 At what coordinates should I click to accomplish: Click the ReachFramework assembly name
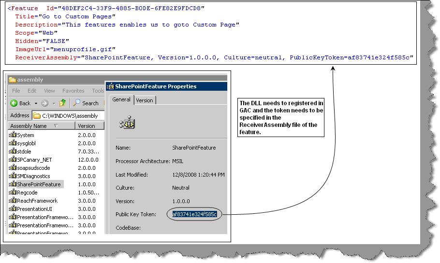pyautogui.click(x=37, y=201)
